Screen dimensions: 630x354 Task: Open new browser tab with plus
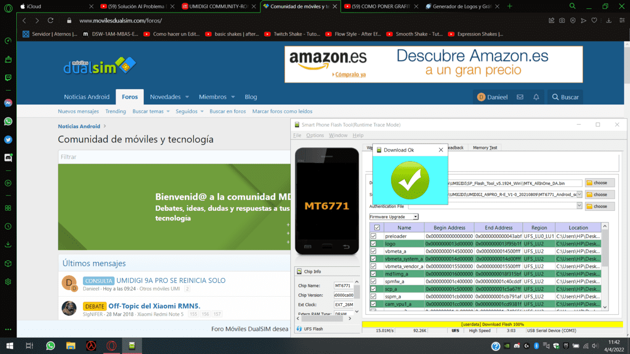coord(510,6)
